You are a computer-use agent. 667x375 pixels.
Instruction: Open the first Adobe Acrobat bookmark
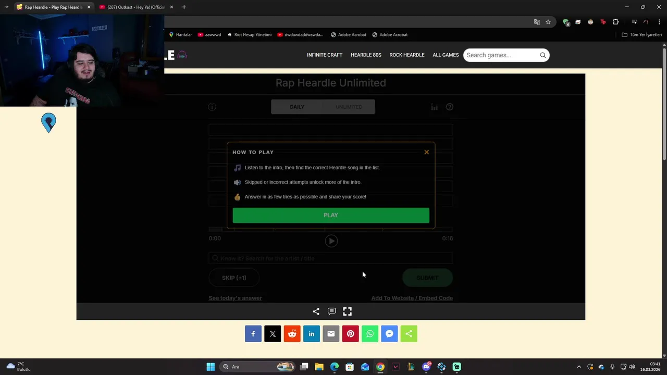tap(349, 35)
